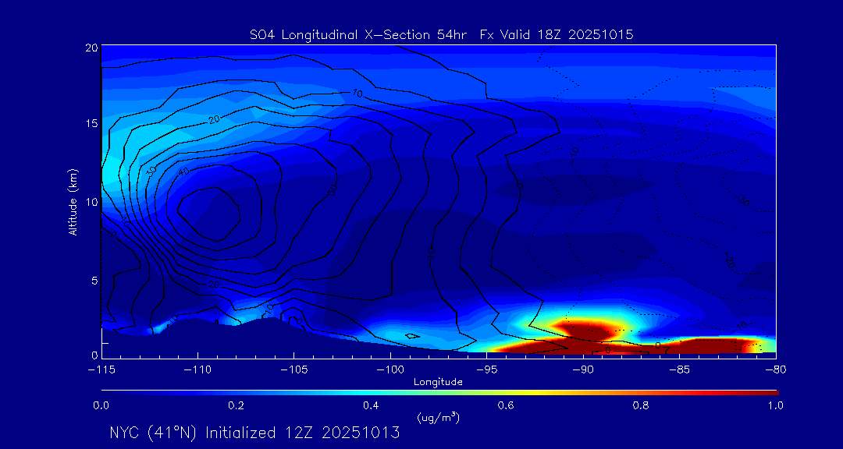Click the -115 longitude tick label
The height and width of the screenshot is (449, 843).
(x=101, y=370)
